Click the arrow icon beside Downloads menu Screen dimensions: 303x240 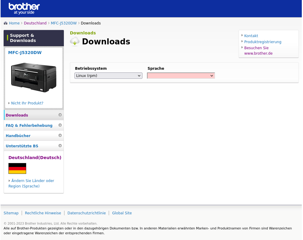[60, 115]
